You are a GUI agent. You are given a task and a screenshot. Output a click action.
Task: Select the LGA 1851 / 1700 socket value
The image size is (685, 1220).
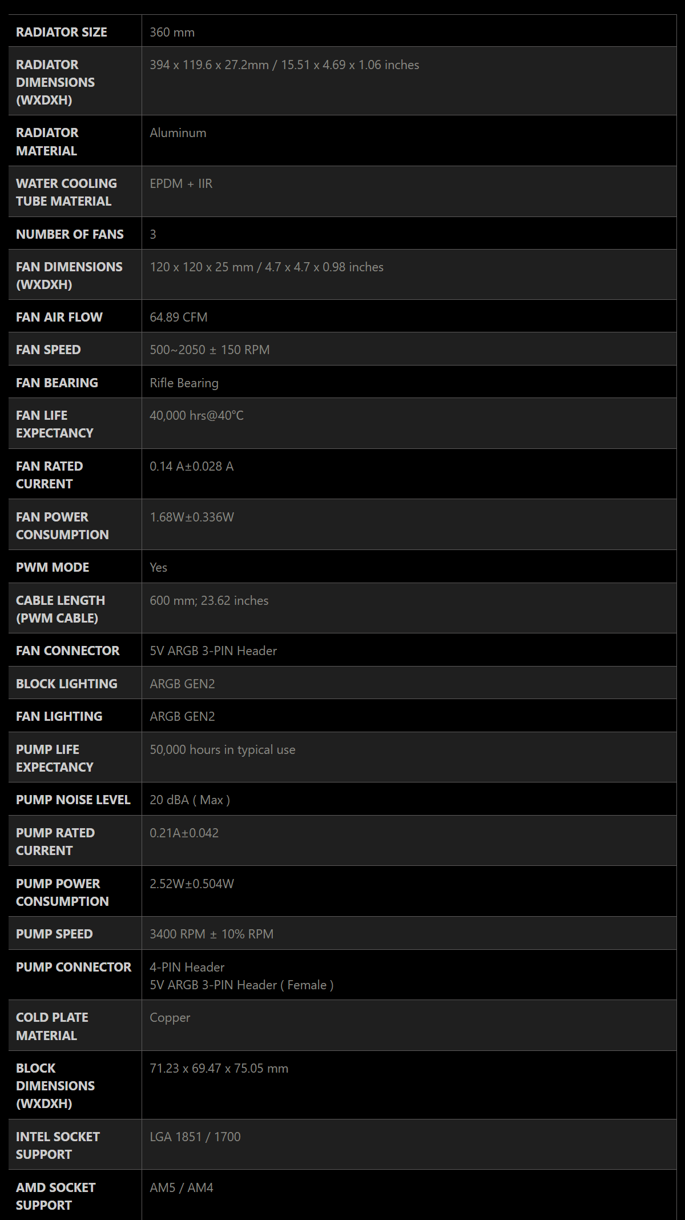point(195,1137)
